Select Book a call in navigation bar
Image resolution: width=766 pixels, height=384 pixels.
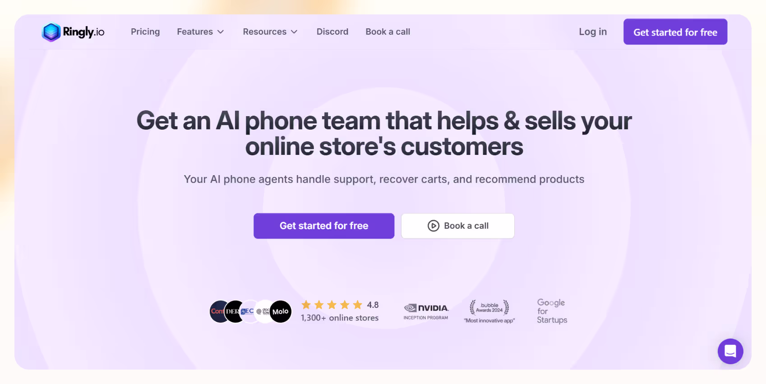[x=388, y=32]
